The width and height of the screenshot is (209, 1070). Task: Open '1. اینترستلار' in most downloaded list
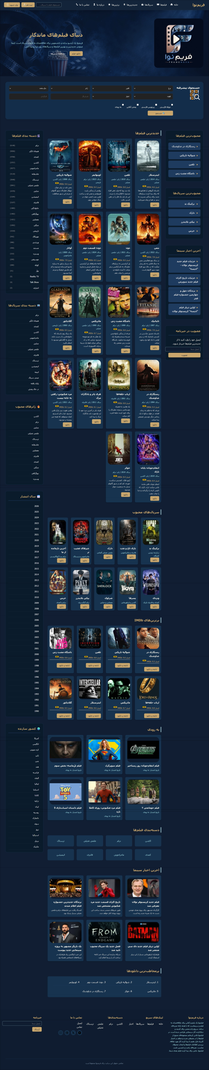(152, 982)
